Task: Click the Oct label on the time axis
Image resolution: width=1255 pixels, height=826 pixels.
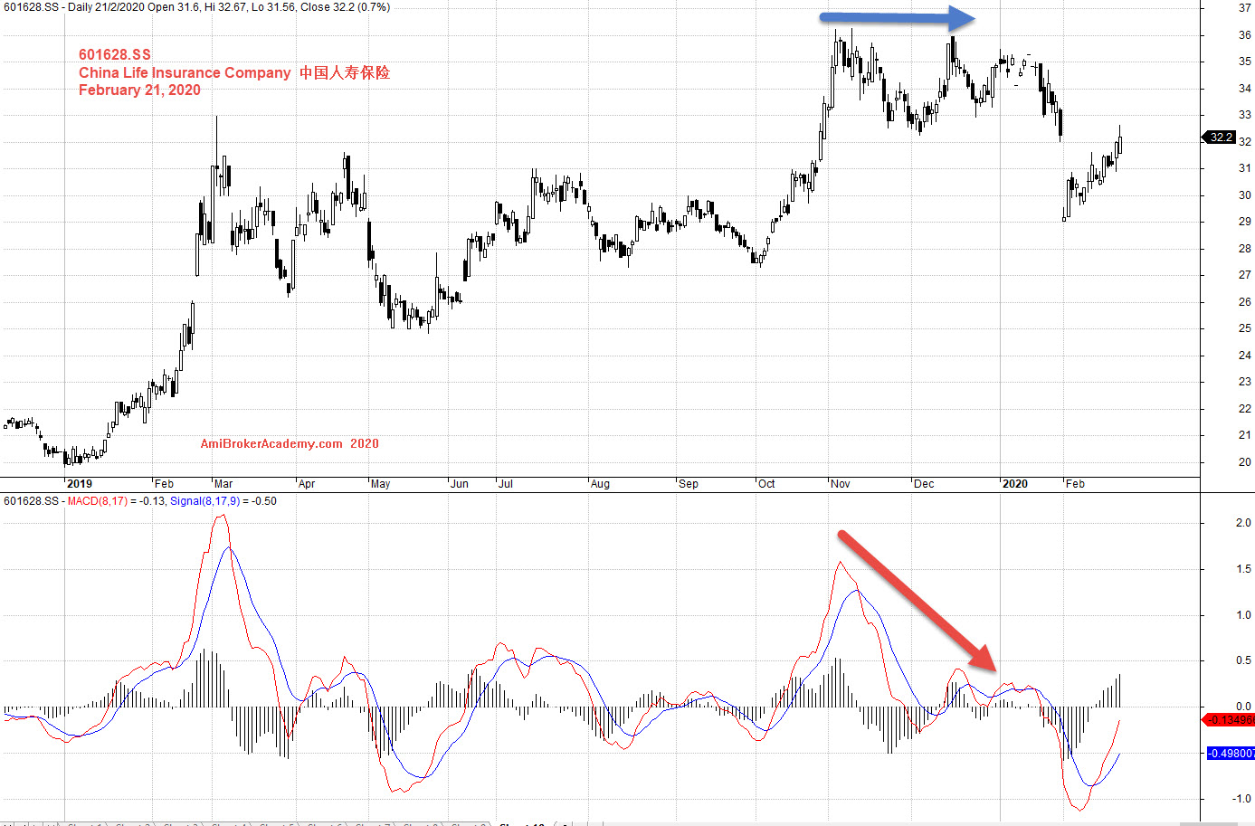Action: [766, 484]
